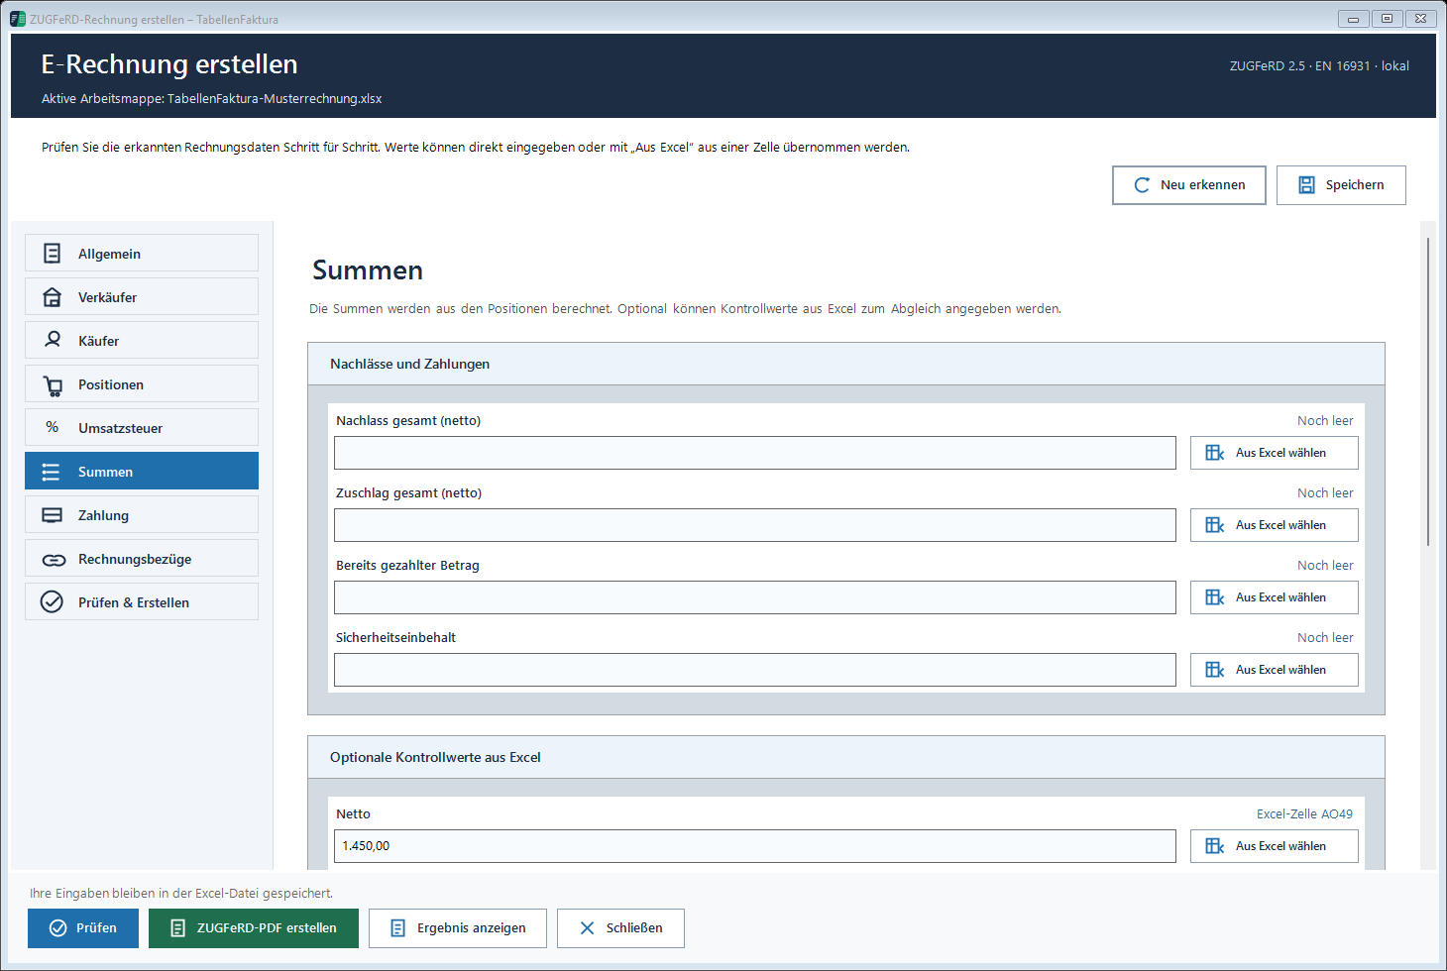1447x971 pixels.
Task: Choose Aus Excel wählen for Netto
Action: (x=1275, y=846)
